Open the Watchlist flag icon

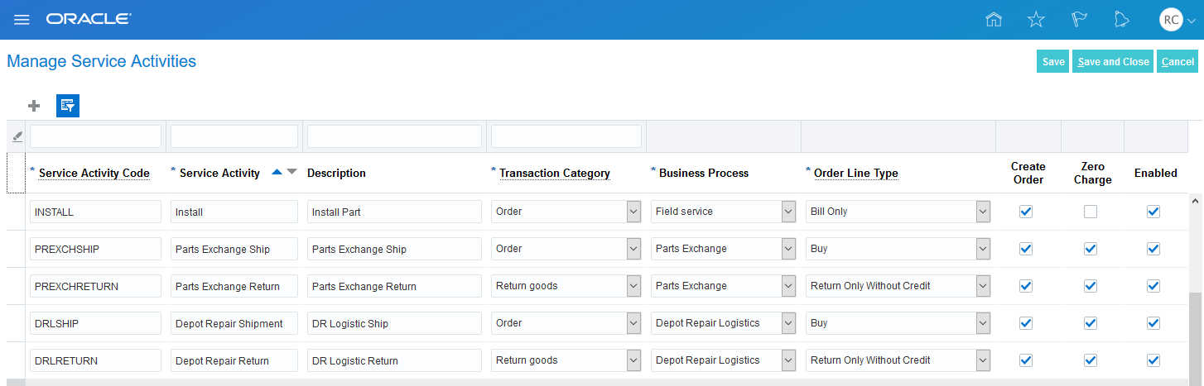pos(1079,19)
